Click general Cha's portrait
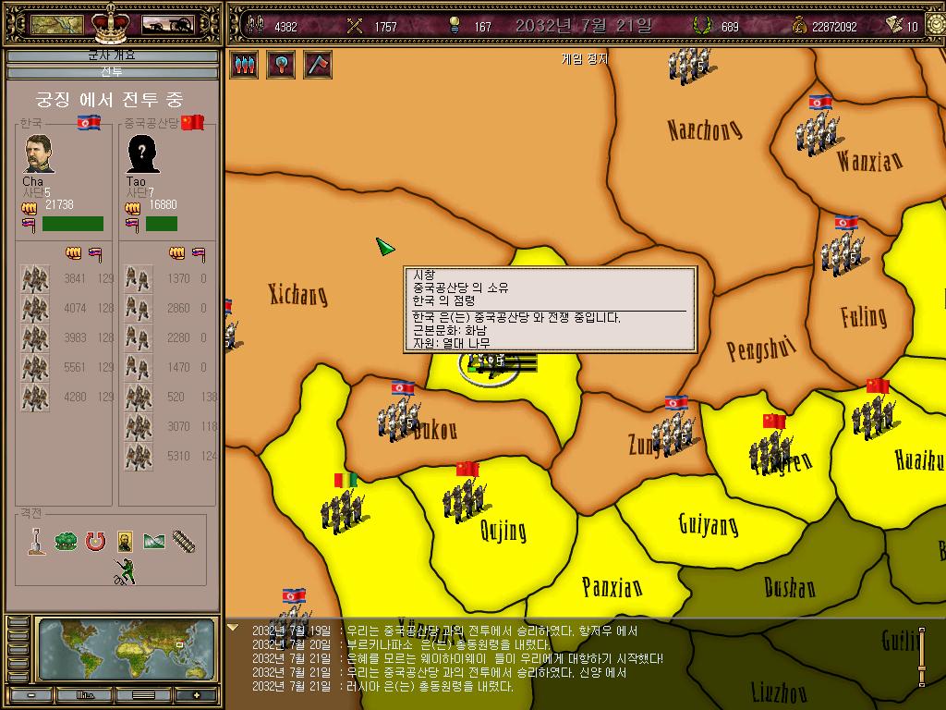Screen dimensions: 946x710 pos(39,154)
